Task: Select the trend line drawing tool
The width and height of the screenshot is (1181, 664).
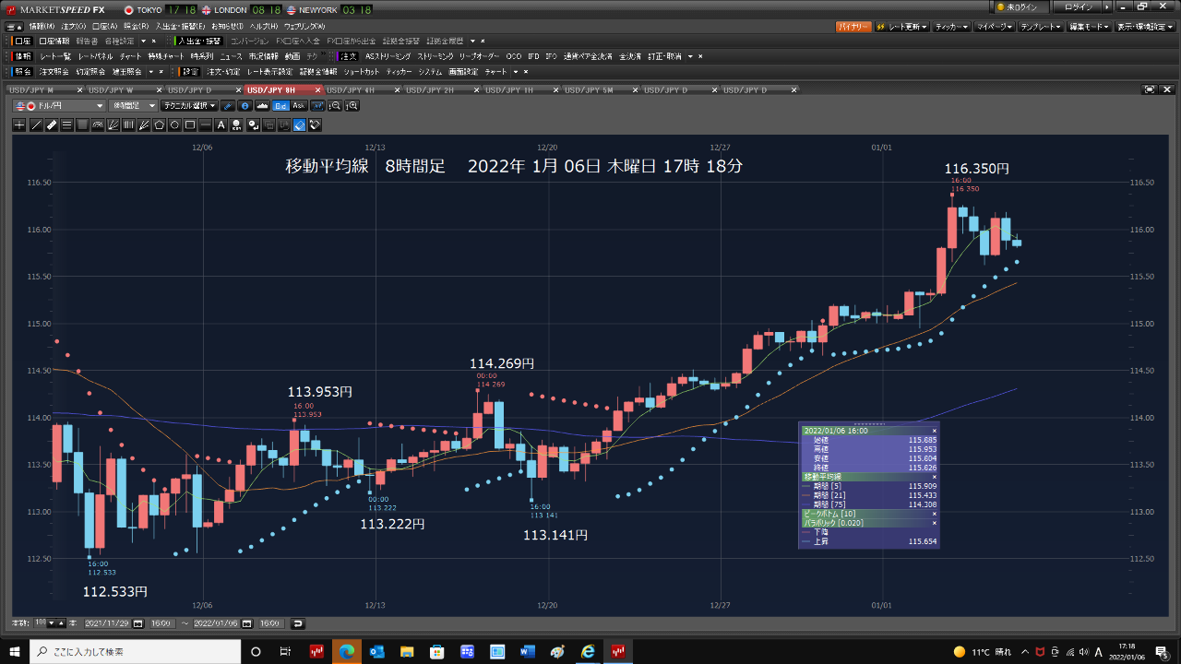Action: (x=36, y=125)
